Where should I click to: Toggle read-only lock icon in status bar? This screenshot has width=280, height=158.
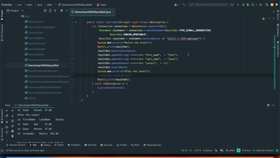point(216,151)
